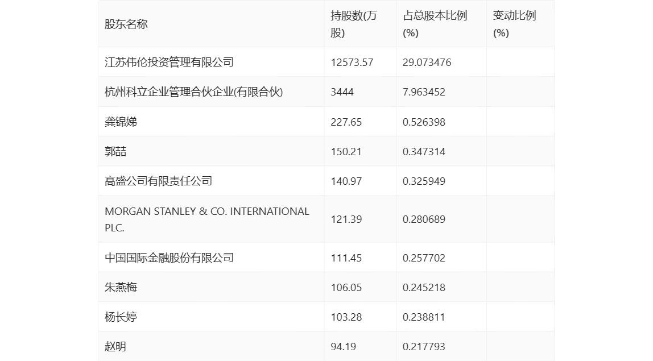Select shareholder MORGAN STANLEY & CO. INTERNATIONAL PLC.
The image size is (653, 361).
(207, 219)
